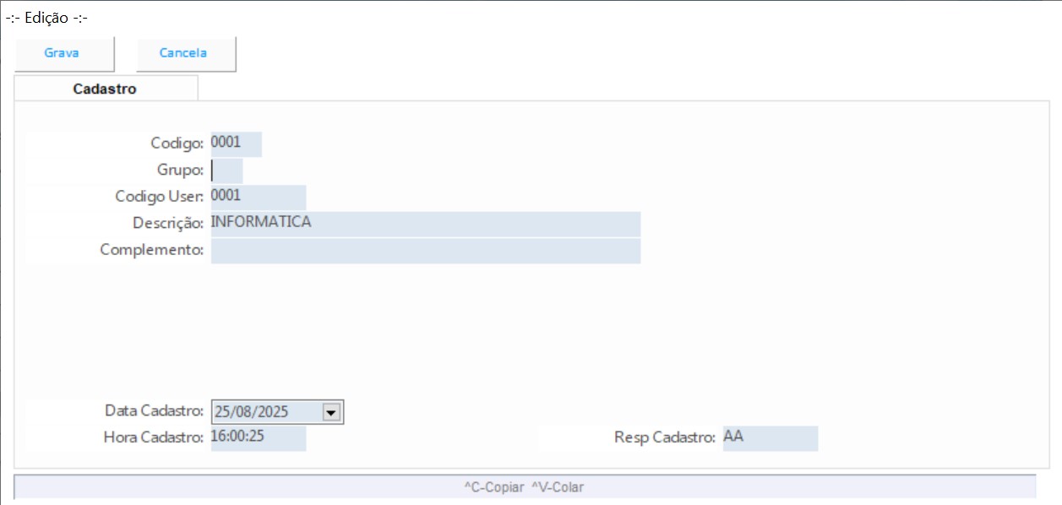
Task: Open the Data Cadastro calendar dropdown arrow
Action: (x=331, y=412)
